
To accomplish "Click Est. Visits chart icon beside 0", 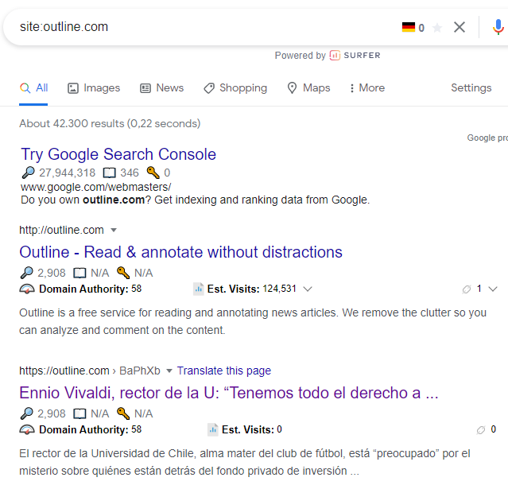I will (213, 429).
